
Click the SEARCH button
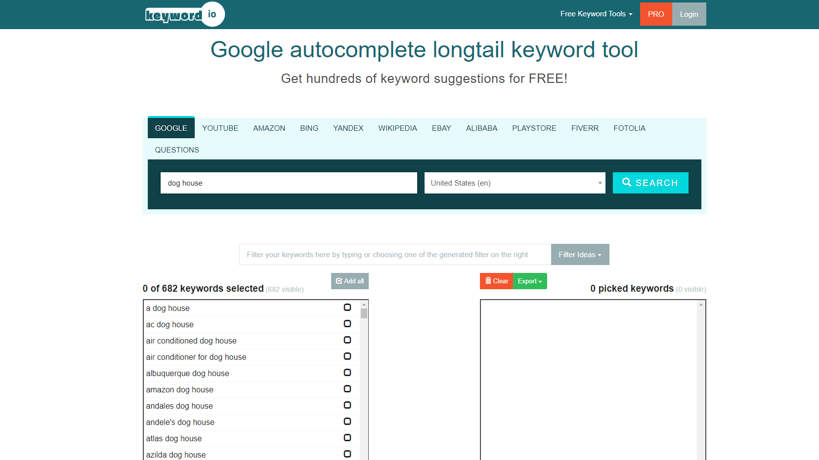point(650,183)
